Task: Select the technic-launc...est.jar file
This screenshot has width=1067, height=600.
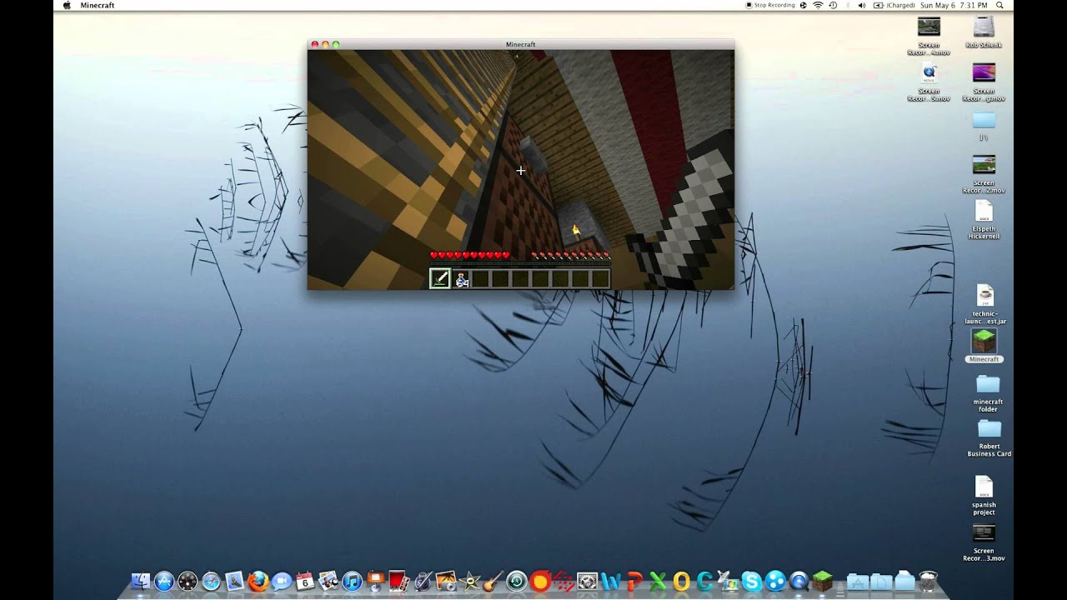Action: [x=985, y=305]
